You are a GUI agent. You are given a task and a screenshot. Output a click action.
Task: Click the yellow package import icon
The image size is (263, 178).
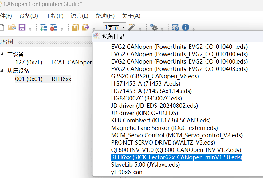[x=76, y=27]
